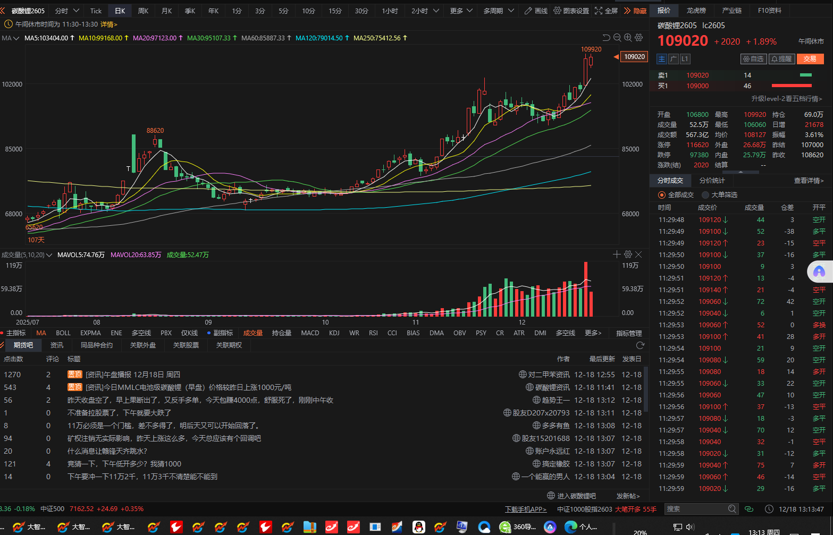
Task: Open the blue AI assistant floating icon
Action: point(819,272)
